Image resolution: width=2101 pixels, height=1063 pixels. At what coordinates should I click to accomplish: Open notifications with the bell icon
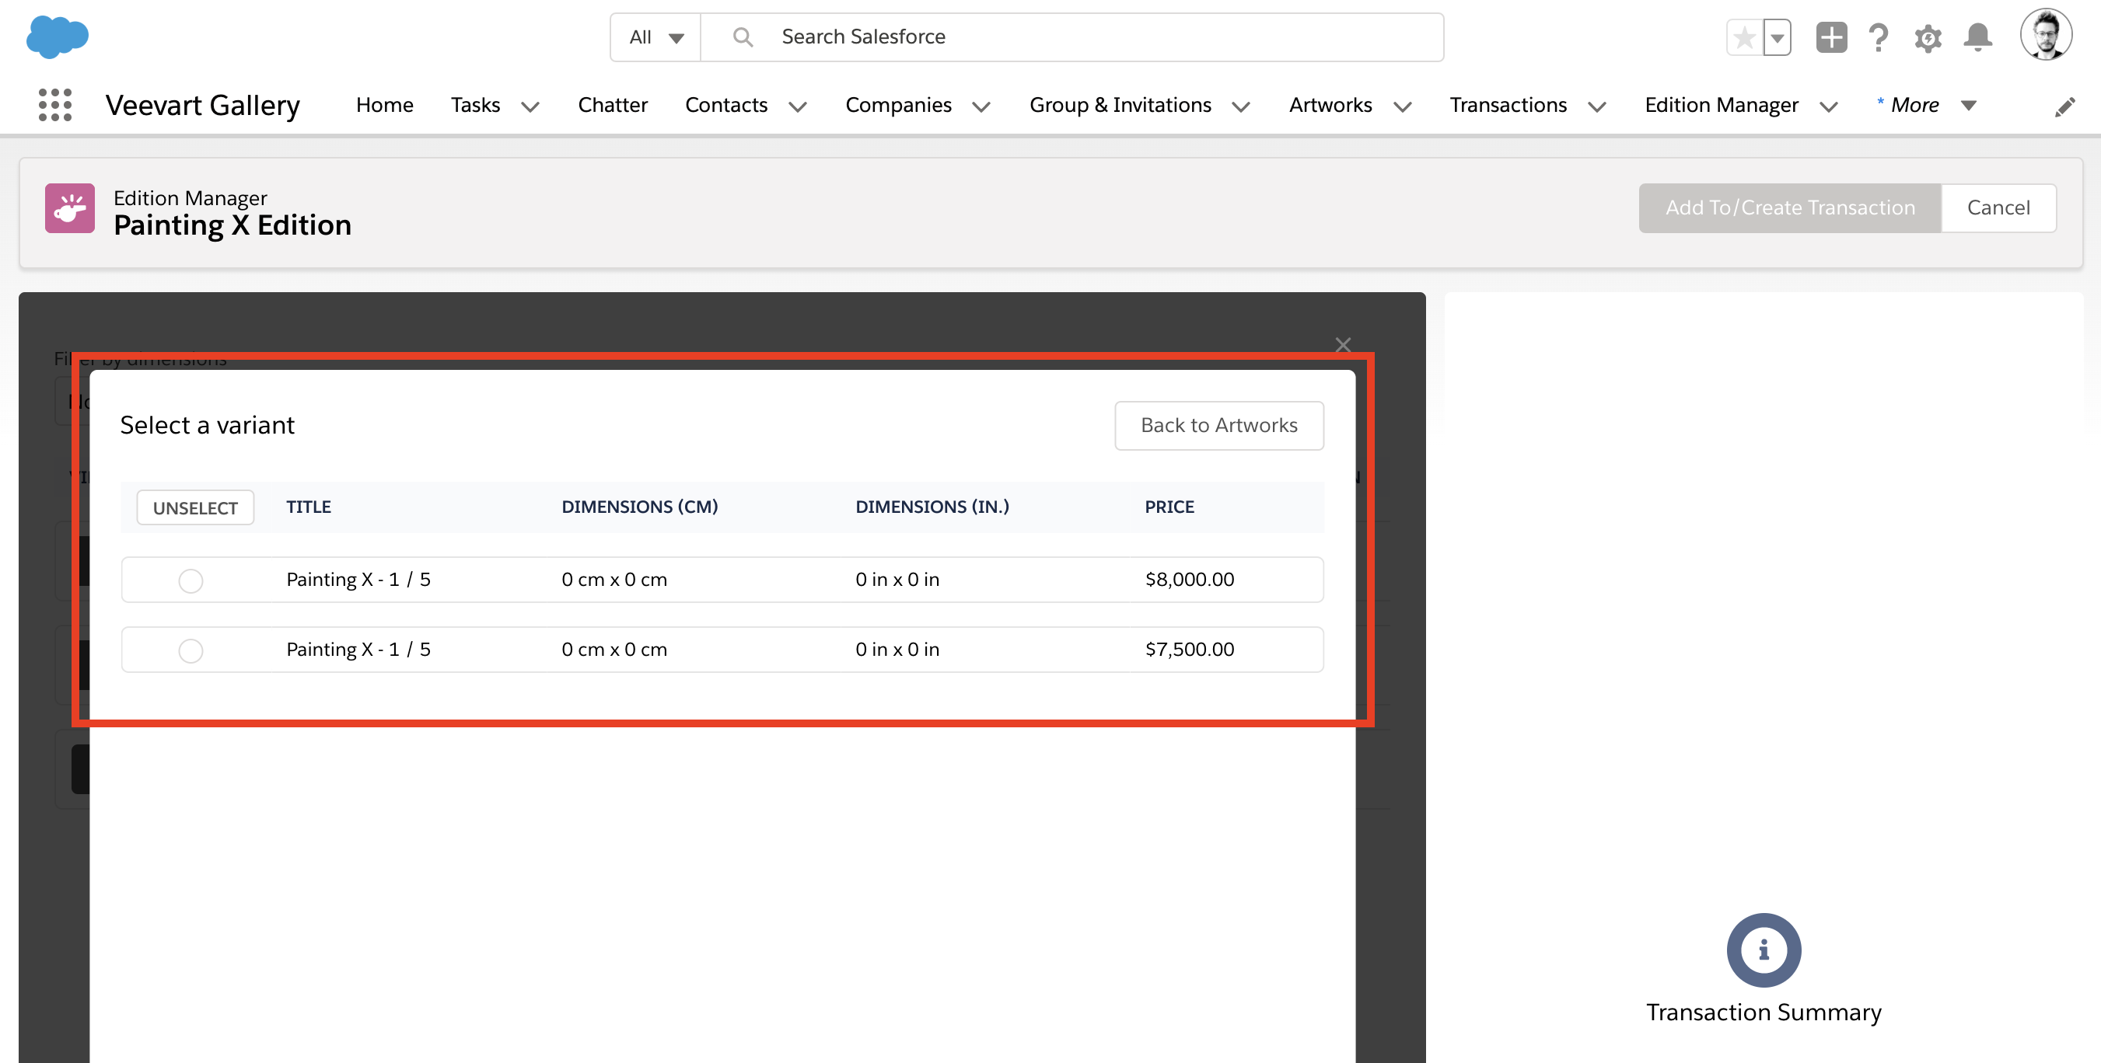tap(1977, 37)
